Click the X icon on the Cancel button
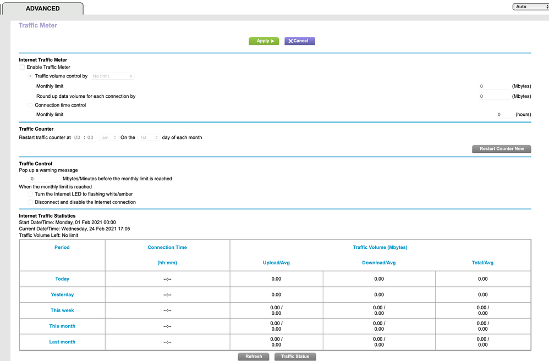 [x=290, y=41]
